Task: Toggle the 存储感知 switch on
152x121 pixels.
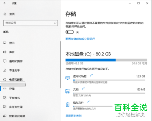Action: 70,32
